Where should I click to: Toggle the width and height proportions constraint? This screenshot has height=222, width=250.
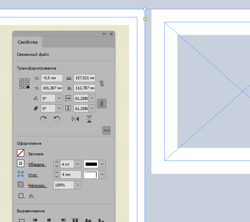(x=103, y=83)
